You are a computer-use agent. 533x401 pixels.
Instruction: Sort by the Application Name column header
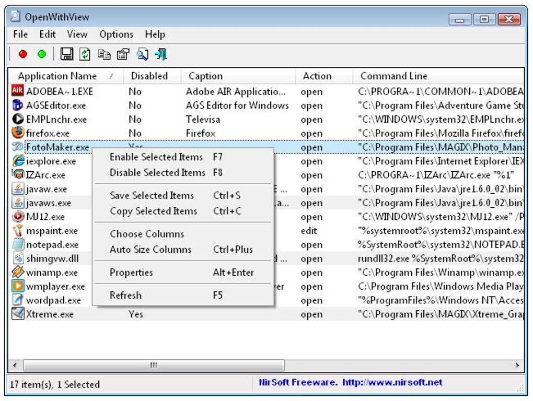66,76
